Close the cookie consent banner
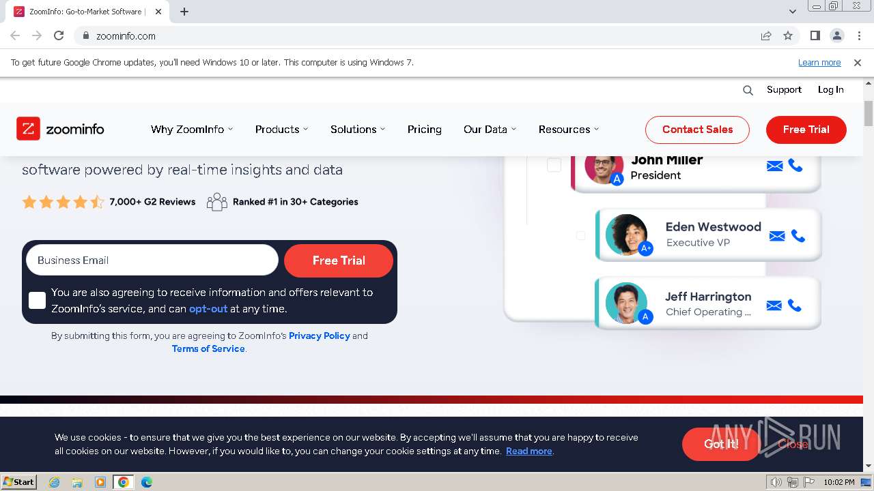 coord(793,444)
